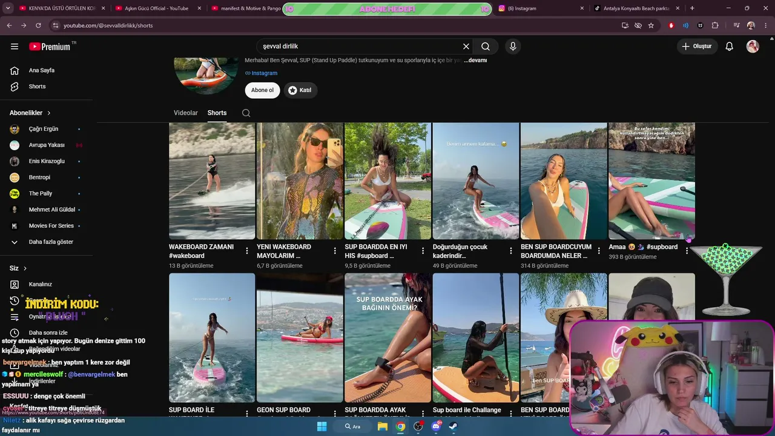
Task: Open the Windows taskbar search box
Action: [x=353, y=426]
